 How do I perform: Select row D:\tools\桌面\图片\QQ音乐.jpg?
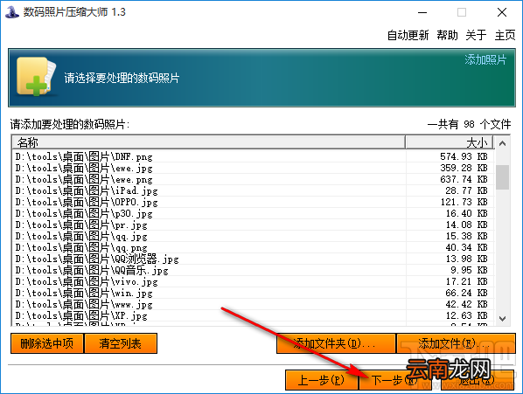click(x=253, y=270)
